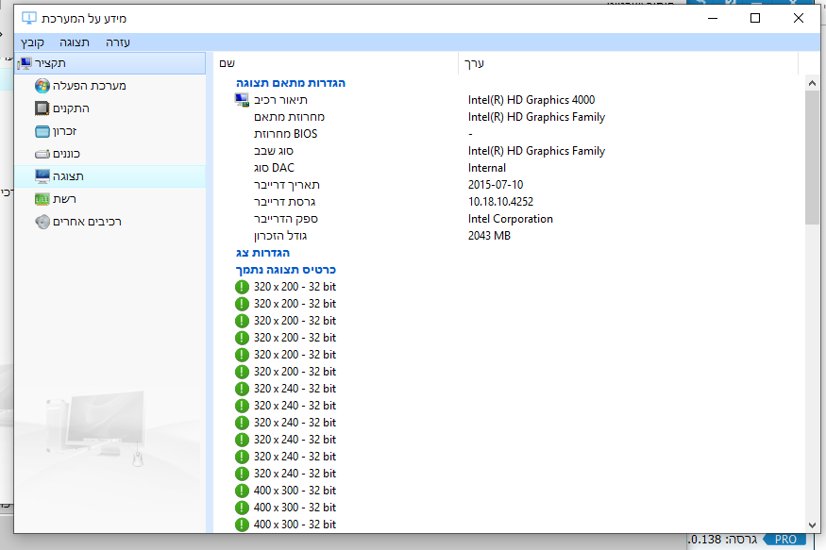Click the גודל הזכרון row label
This screenshot has width=826, height=550.
click(x=280, y=236)
